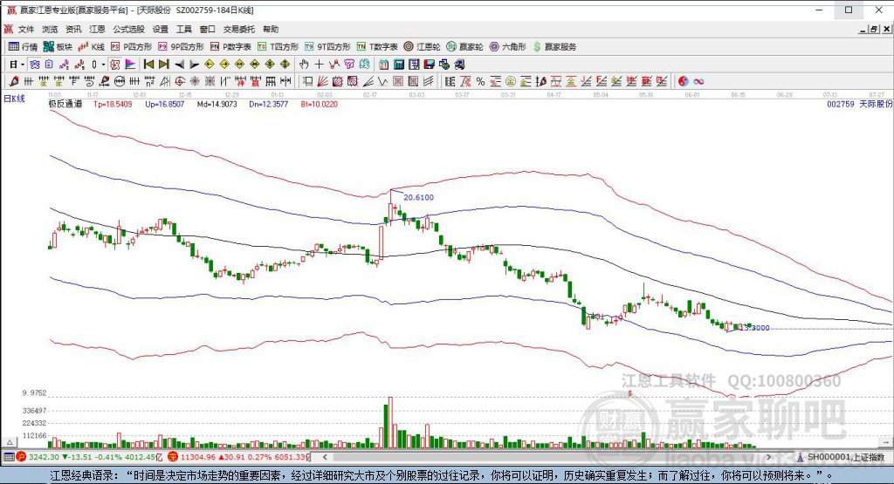Click the gold circled 金 icon
This screenshot has width=894, height=484.
tap(511, 81)
